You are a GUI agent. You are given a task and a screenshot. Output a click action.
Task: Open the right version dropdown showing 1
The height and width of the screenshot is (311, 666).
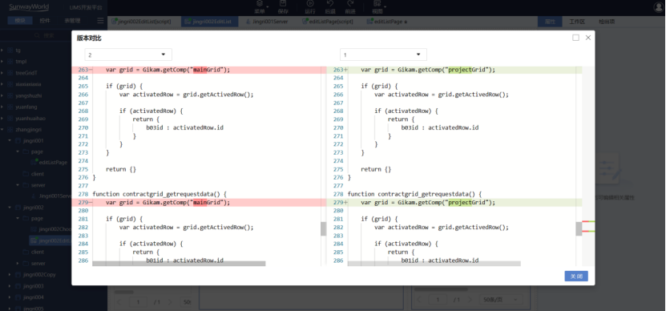click(383, 55)
